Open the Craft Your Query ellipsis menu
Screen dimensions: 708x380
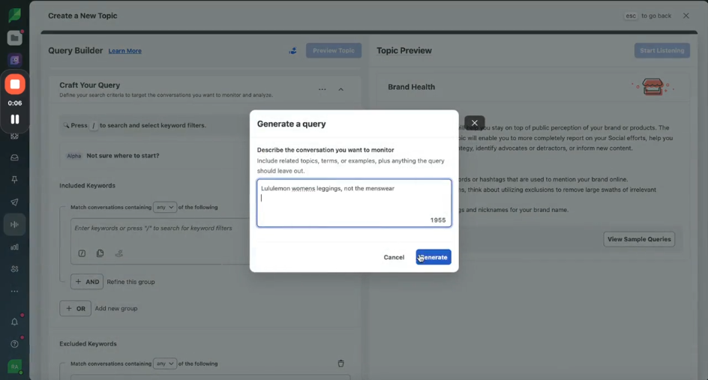[x=322, y=89]
